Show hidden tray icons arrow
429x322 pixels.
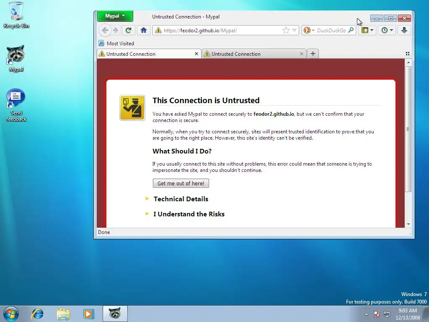coord(366,314)
